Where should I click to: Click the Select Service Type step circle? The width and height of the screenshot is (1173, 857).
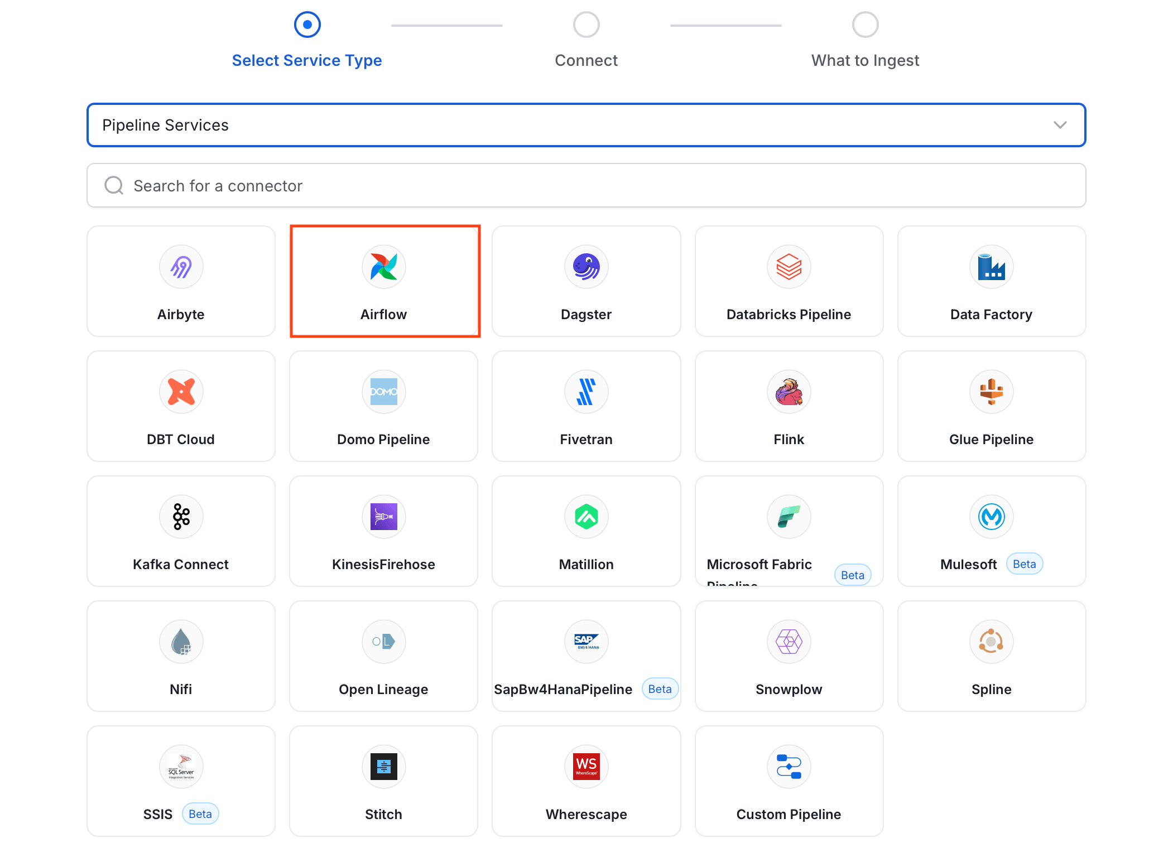307,25
